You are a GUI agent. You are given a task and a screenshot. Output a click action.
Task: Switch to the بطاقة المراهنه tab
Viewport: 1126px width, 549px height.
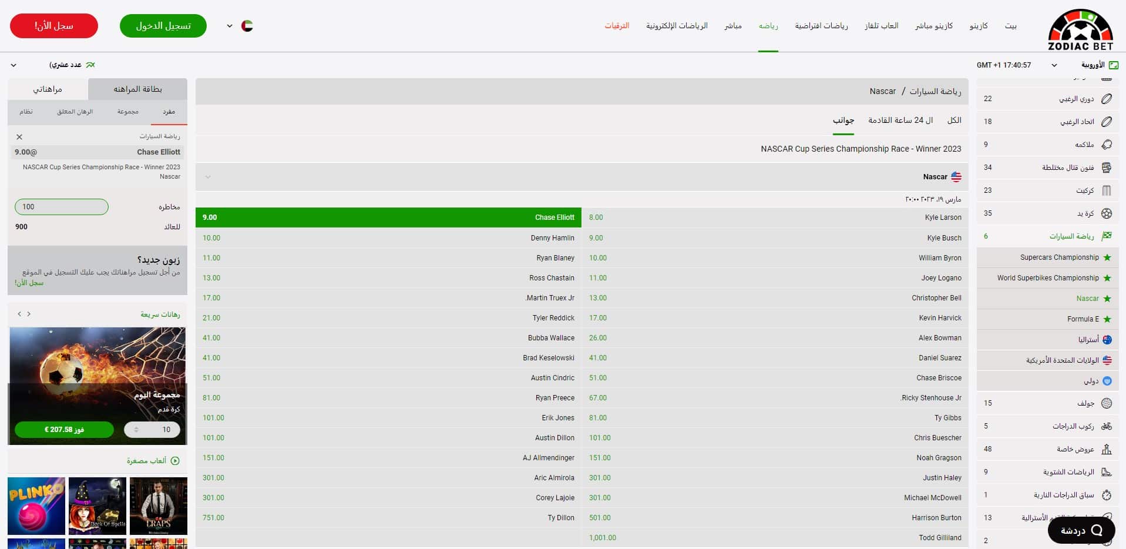click(x=137, y=89)
